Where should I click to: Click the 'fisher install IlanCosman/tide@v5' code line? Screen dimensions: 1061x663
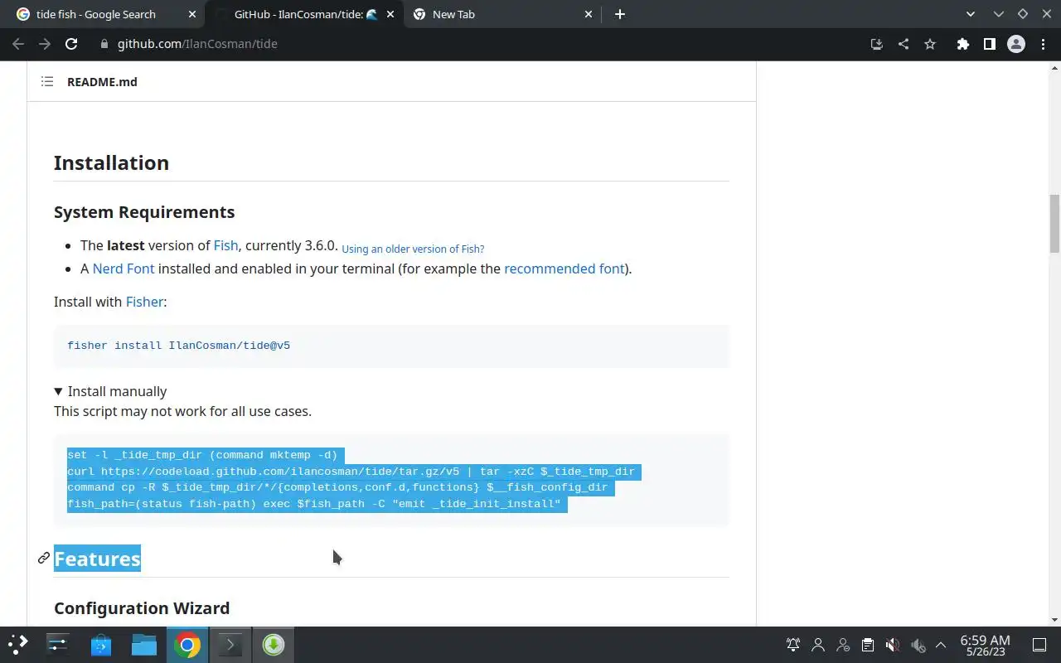(178, 346)
